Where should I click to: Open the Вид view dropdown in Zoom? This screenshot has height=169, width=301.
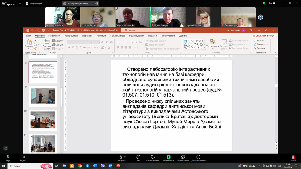[x=272, y=3]
